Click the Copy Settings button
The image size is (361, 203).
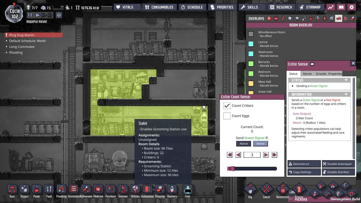(304, 172)
